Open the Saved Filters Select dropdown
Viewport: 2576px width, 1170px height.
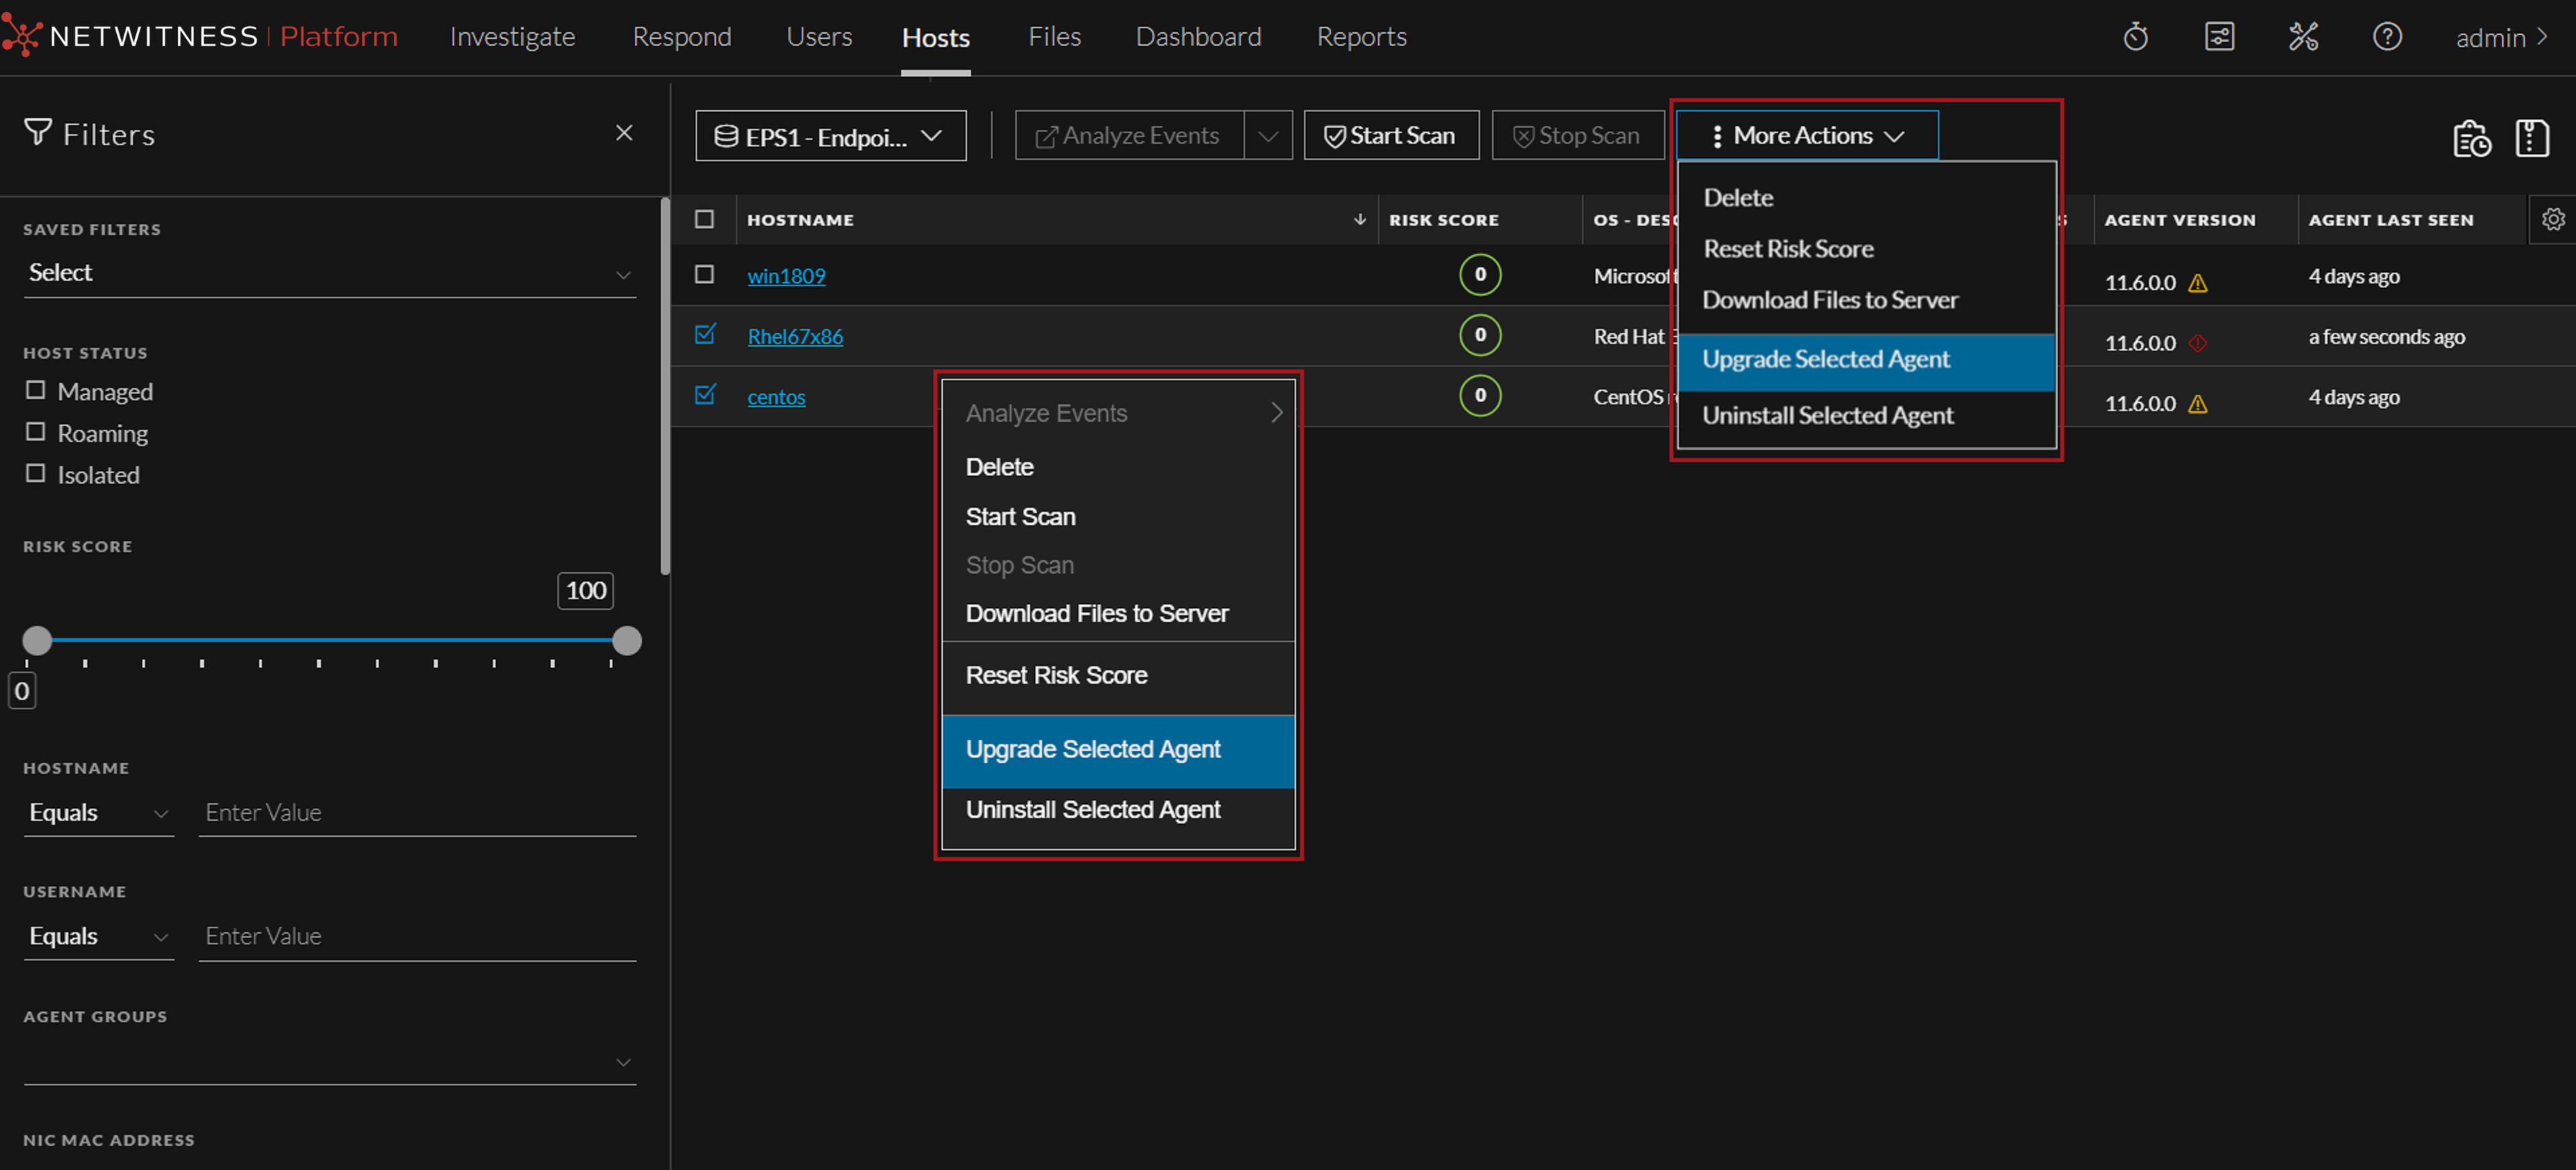pyautogui.click(x=329, y=273)
